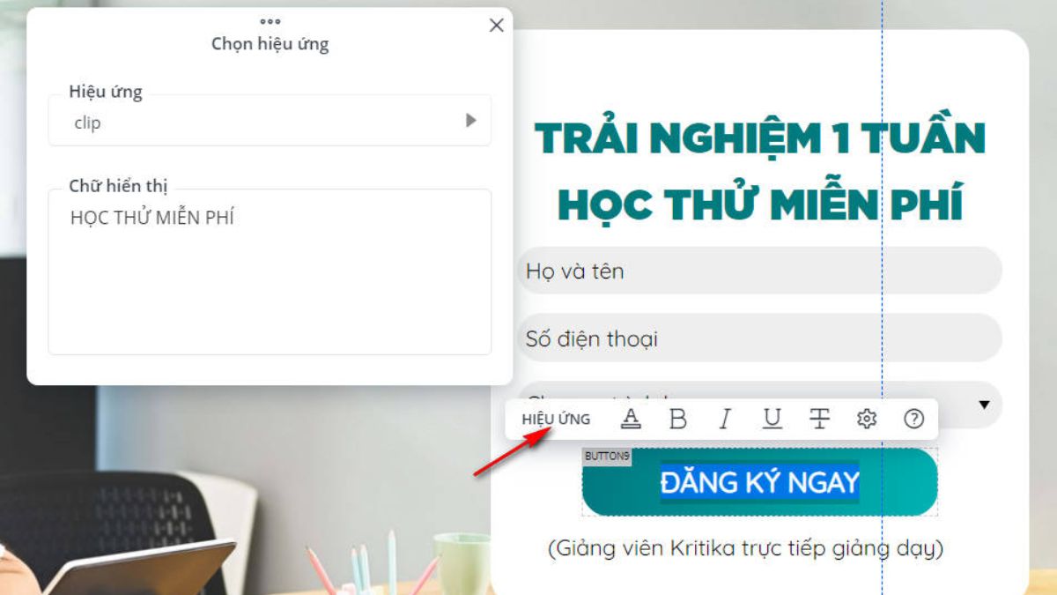Toggle underline formatting off
Image resolution: width=1057 pixels, height=595 pixels.
[x=772, y=419]
